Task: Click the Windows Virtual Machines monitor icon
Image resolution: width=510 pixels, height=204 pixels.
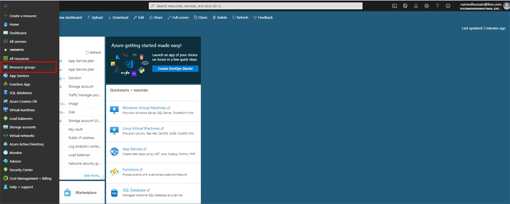Action: coord(114,110)
